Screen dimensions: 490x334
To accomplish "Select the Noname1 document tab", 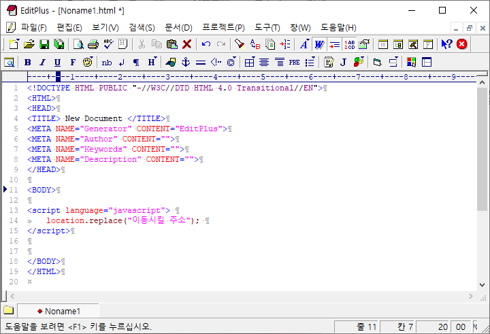I will click(x=59, y=311).
